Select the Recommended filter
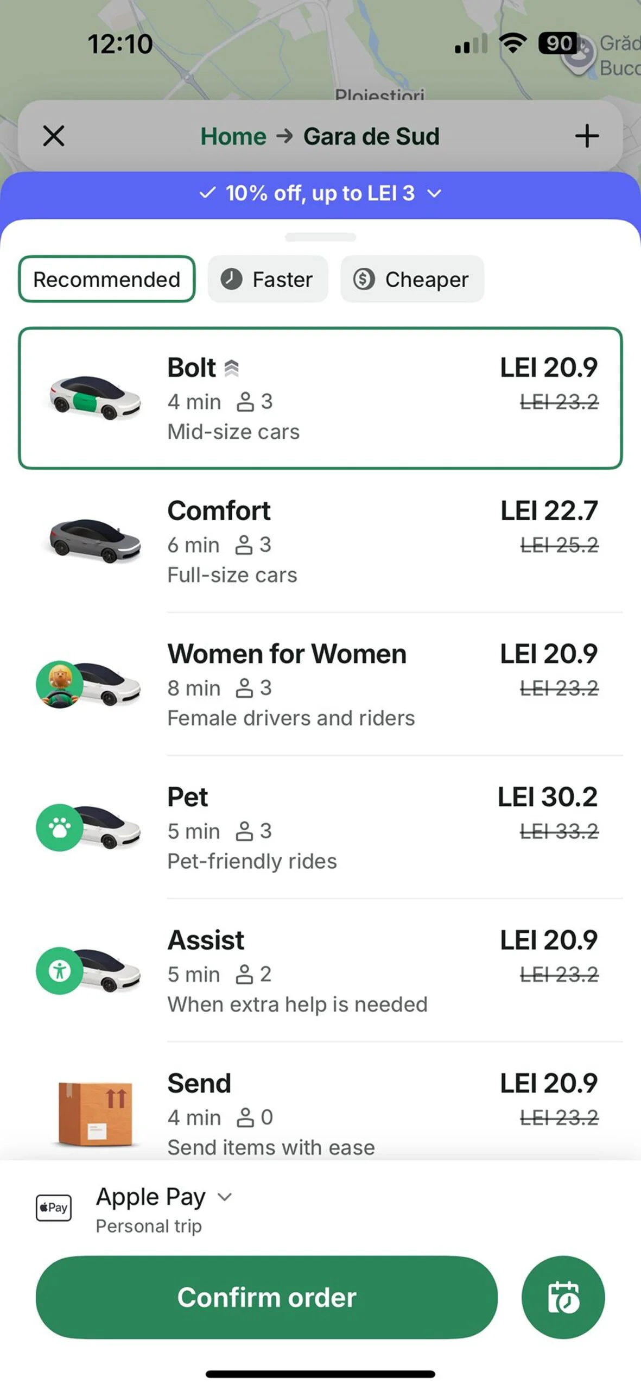This screenshot has height=1390, width=641. click(x=107, y=279)
